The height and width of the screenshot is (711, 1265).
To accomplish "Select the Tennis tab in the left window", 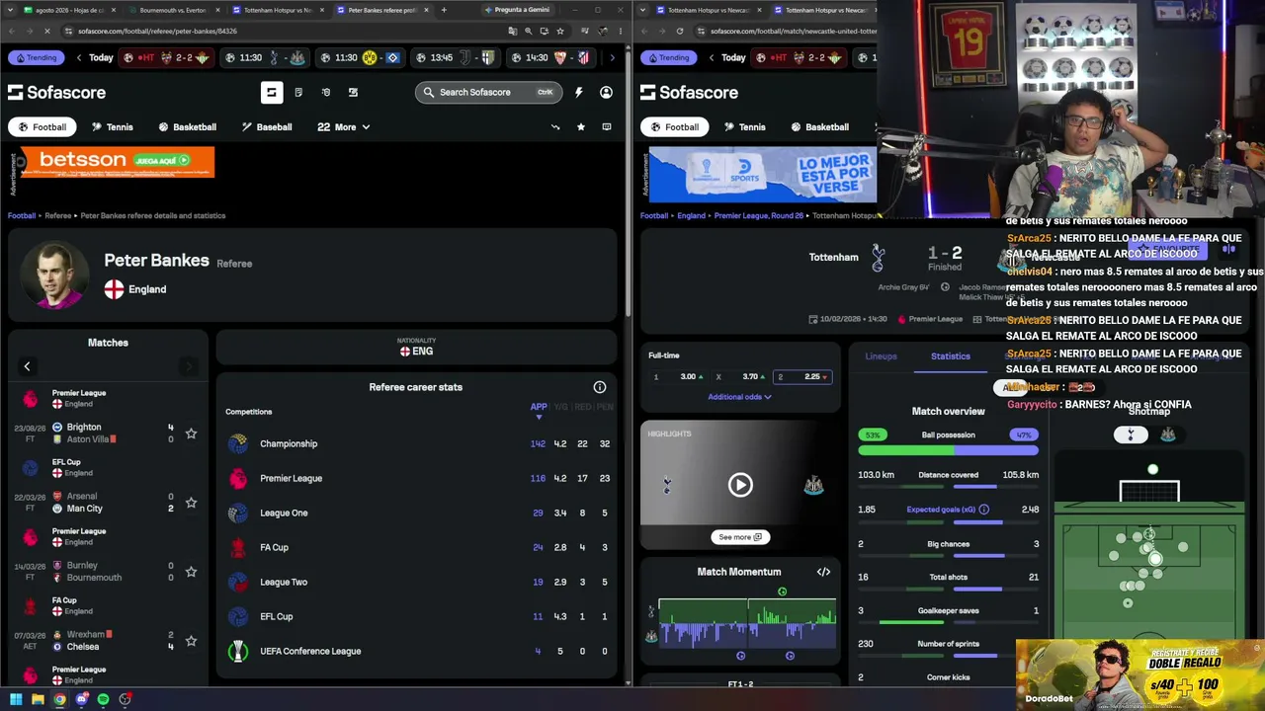I will [112, 126].
